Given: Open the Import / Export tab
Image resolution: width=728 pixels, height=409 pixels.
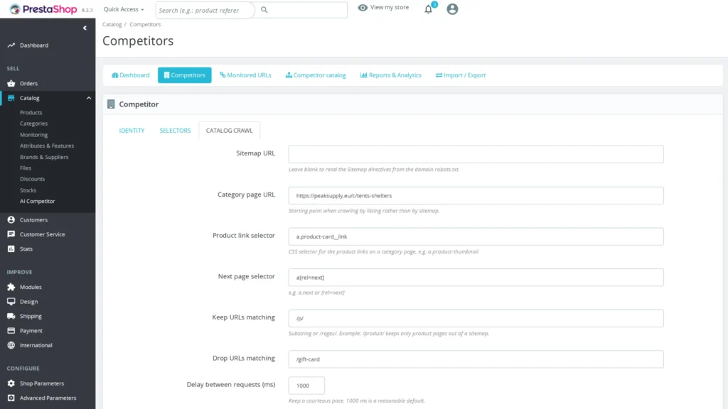Looking at the screenshot, I should pos(461,75).
